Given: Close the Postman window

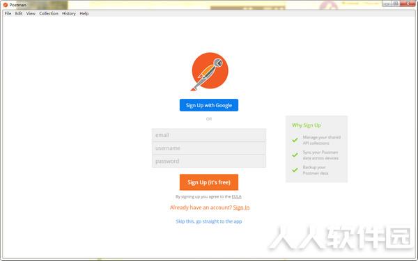Looking at the screenshot, I should 408,3.
